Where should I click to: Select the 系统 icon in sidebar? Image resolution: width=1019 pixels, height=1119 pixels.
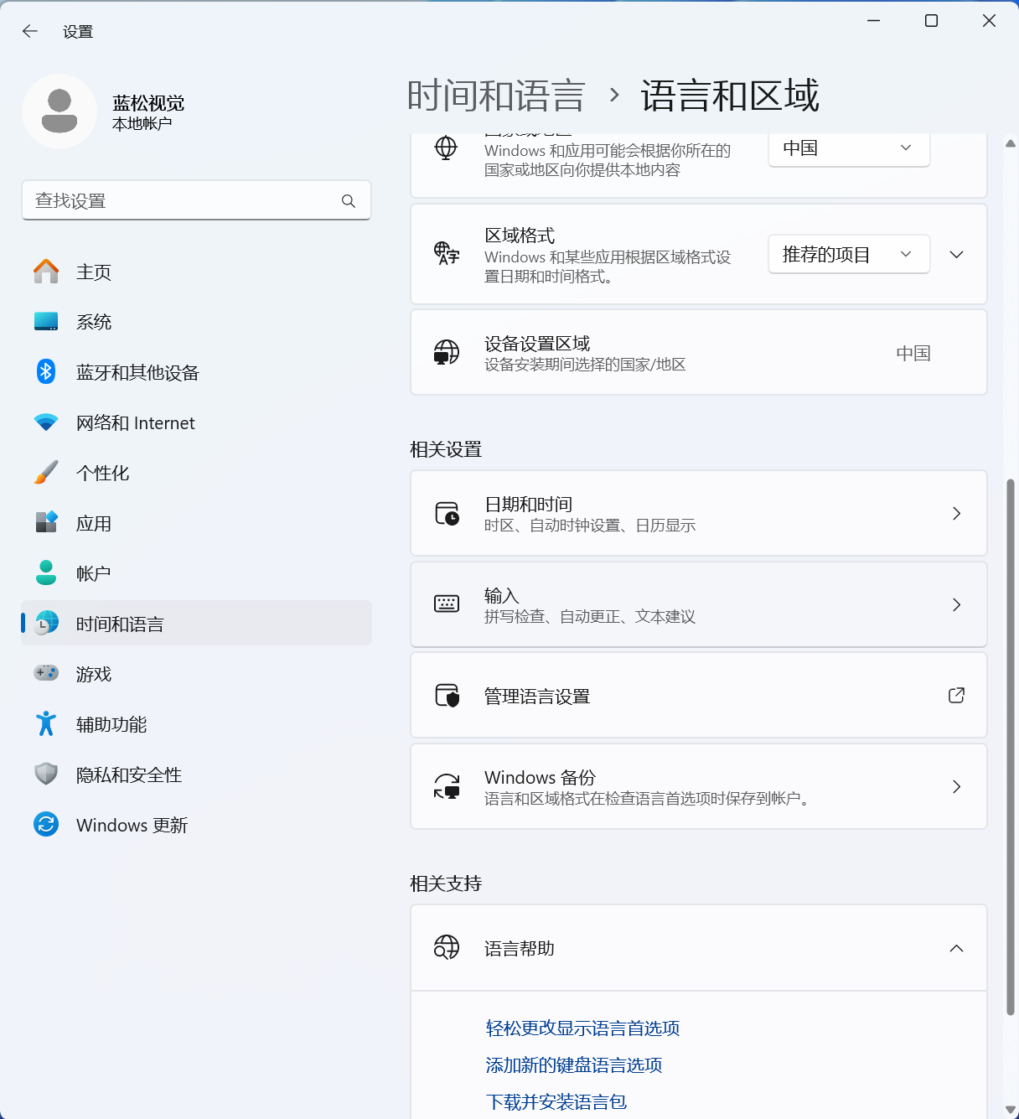pos(46,322)
